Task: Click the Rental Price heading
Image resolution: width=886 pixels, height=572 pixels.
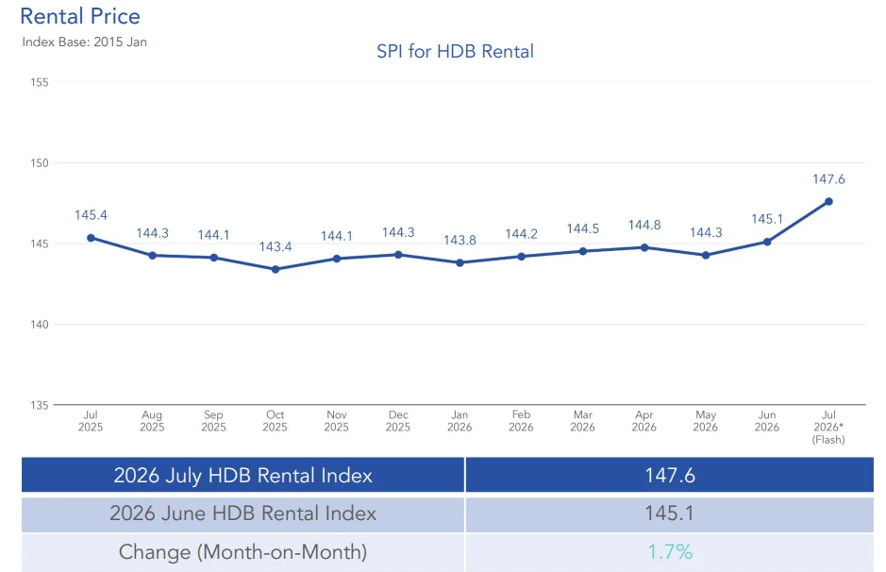Action: (x=79, y=16)
